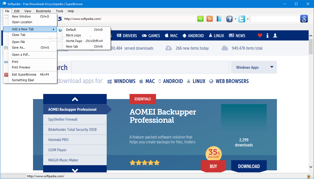Open the Windows Apps dropdown
The width and height of the screenshot is (314, 179).
click(254, 67)
